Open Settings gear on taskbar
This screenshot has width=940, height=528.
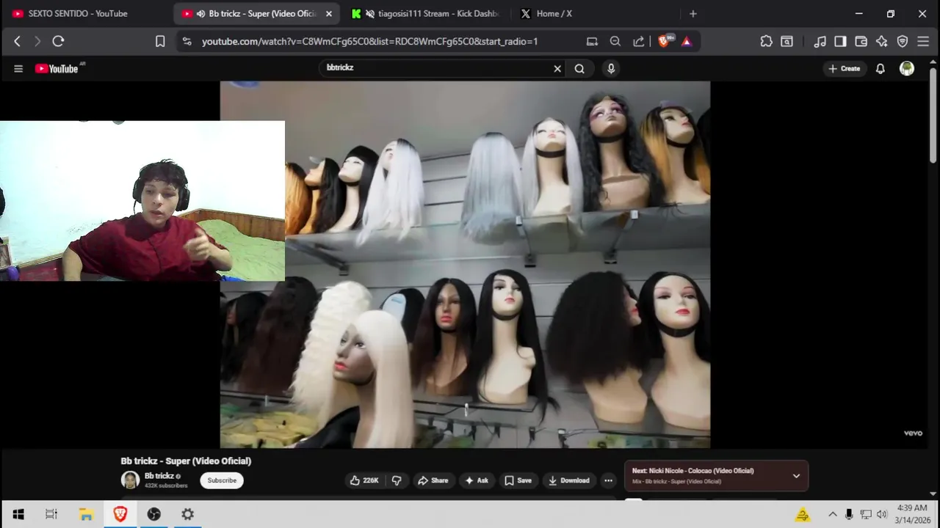point(187,514)
